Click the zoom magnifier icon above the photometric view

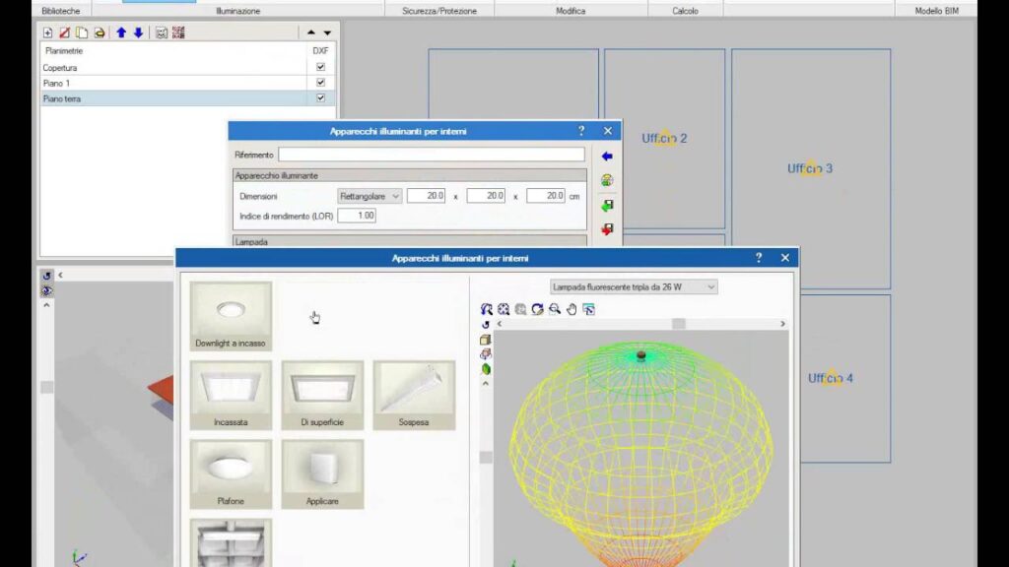point(555,309)
